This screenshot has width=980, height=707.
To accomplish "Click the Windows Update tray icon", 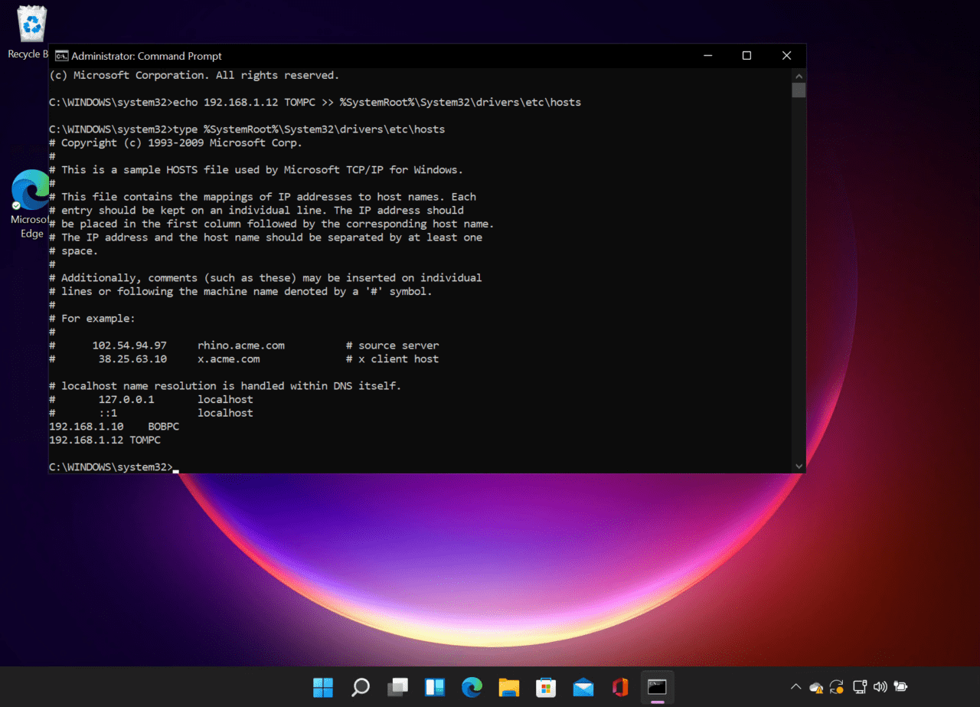I will coord(836,687).
